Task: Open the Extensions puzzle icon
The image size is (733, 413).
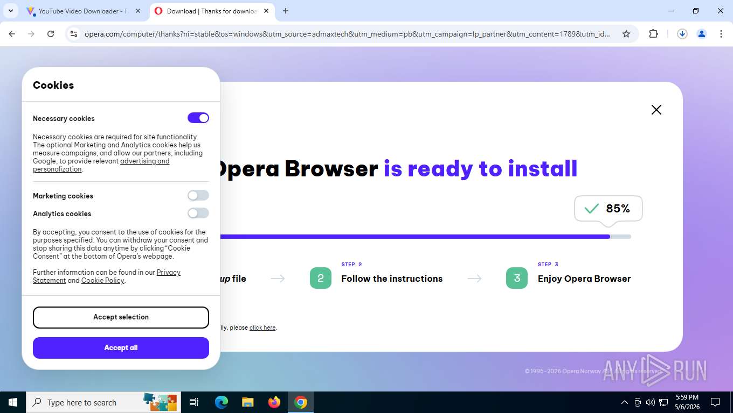Action: [x=654, y=34]
